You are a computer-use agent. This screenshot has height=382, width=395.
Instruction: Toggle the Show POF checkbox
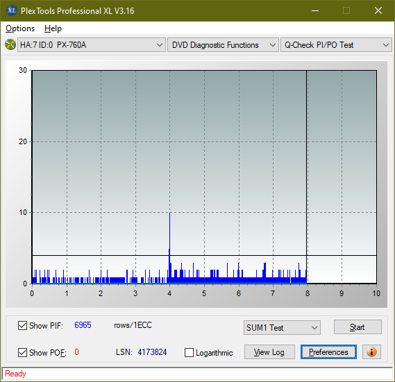click(x=22, y=352)
